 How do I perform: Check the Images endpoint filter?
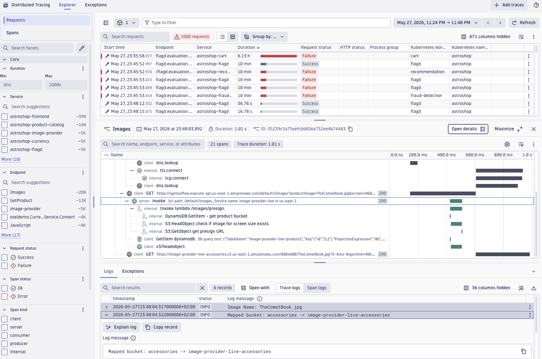coord(4,193)
